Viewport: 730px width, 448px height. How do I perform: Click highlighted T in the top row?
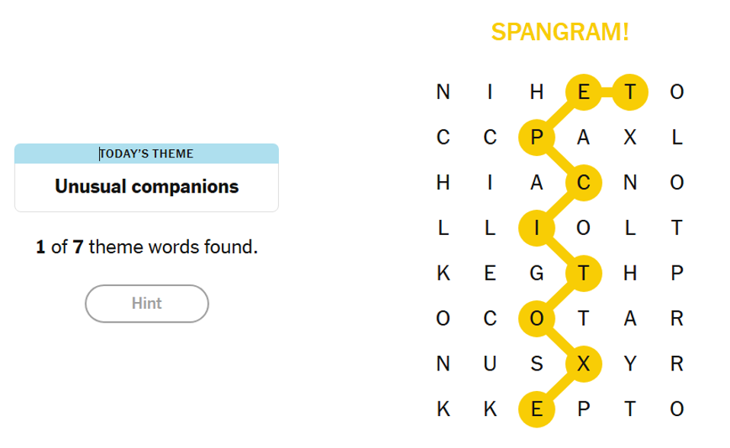click(629, 93)
